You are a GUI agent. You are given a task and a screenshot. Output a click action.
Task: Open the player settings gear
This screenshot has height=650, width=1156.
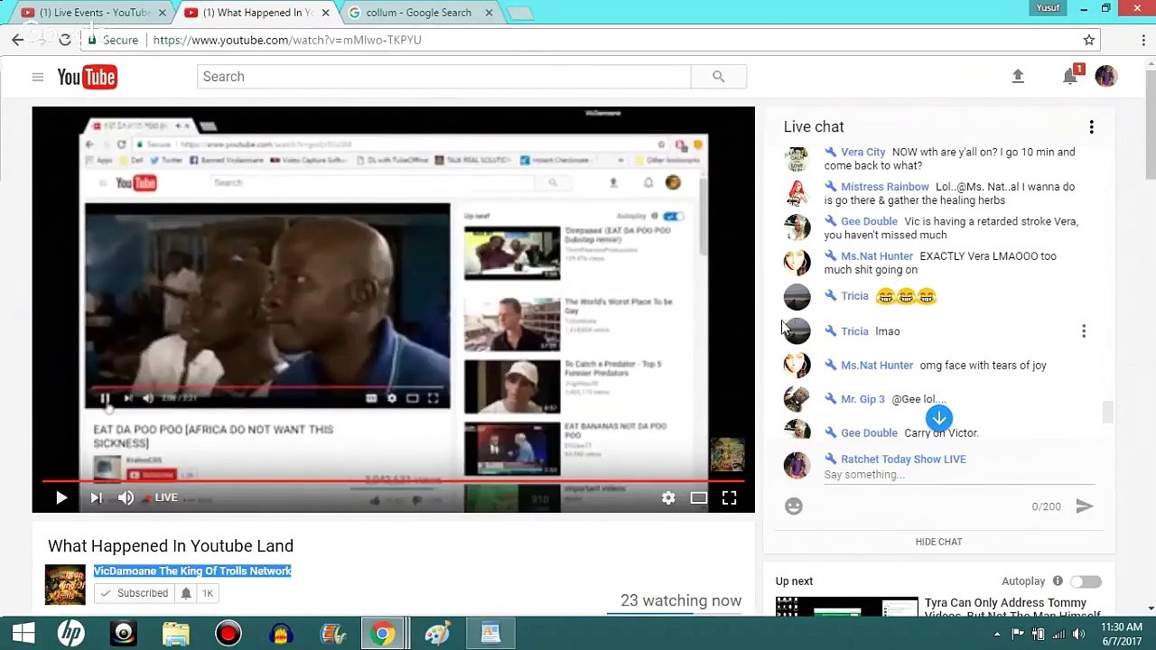tap(668, 497)
